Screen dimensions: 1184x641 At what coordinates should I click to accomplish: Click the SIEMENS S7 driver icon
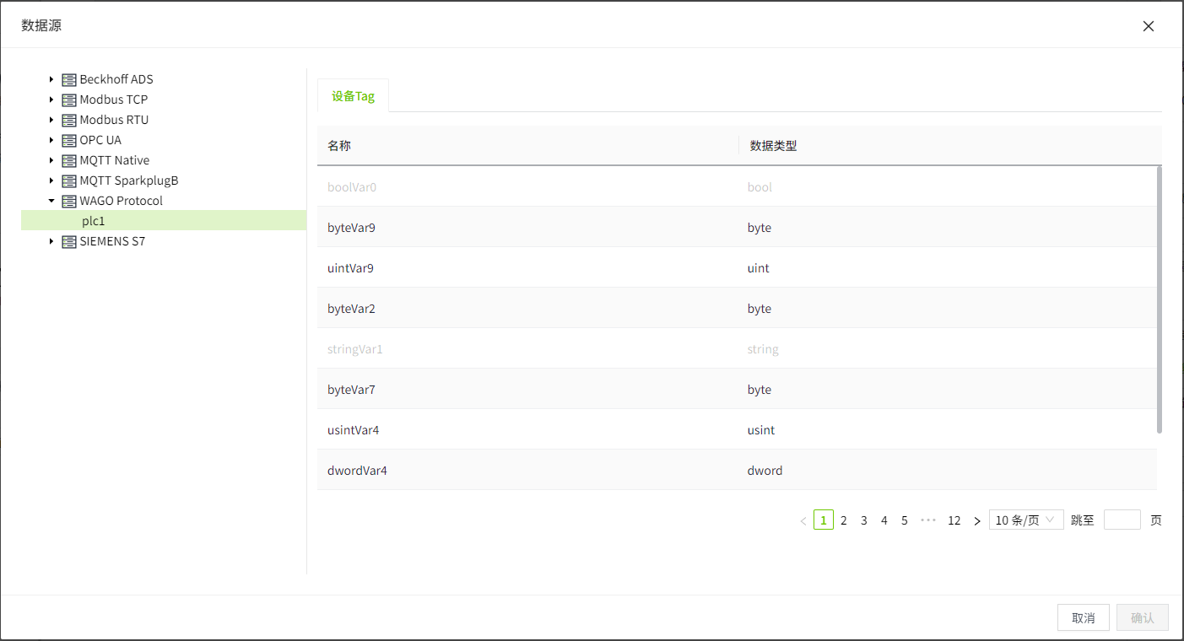coord(69,241)
